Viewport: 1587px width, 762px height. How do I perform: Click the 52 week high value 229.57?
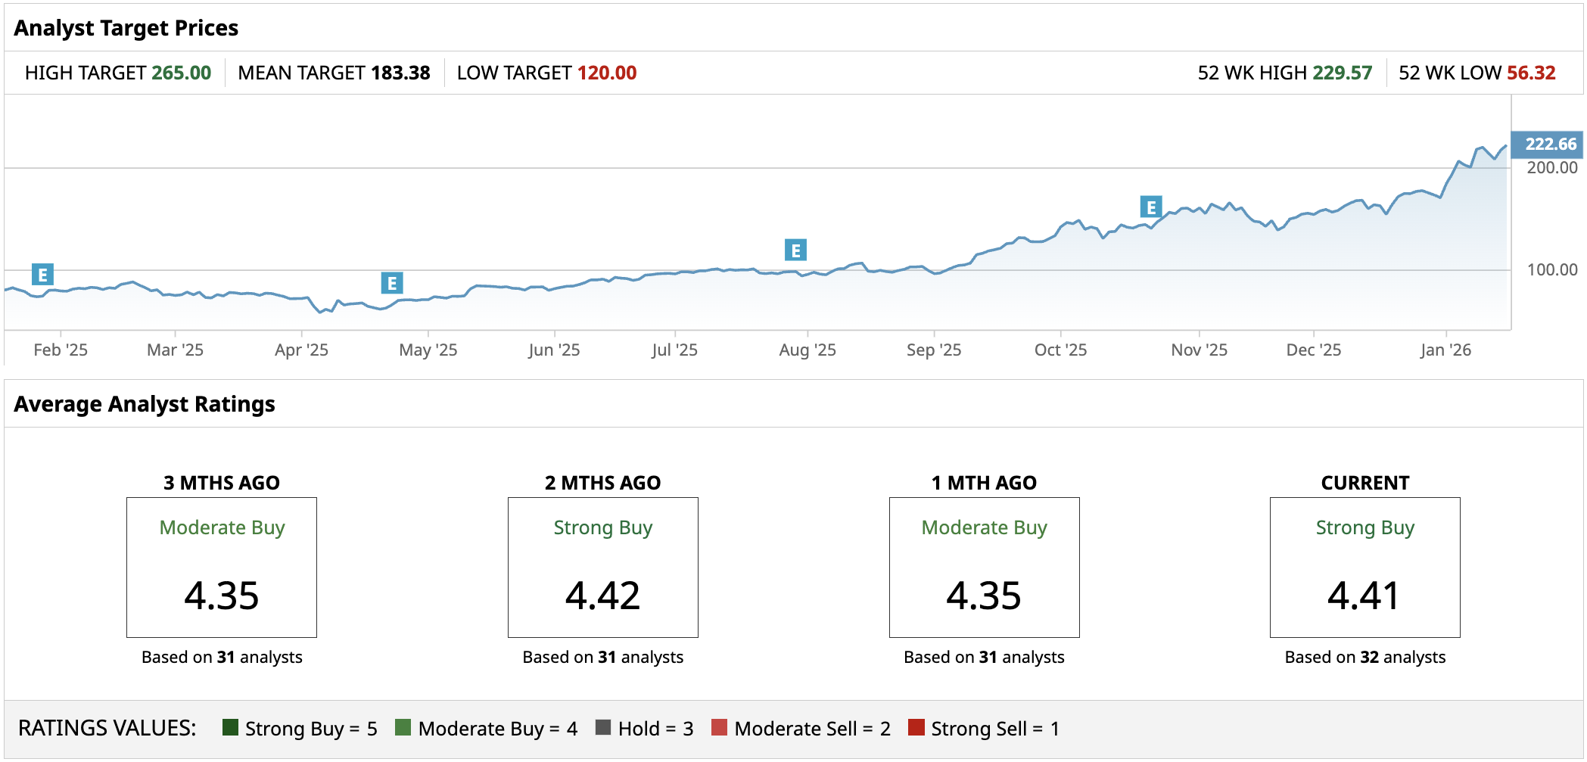pyautogui.click(x=1342, y=73)
